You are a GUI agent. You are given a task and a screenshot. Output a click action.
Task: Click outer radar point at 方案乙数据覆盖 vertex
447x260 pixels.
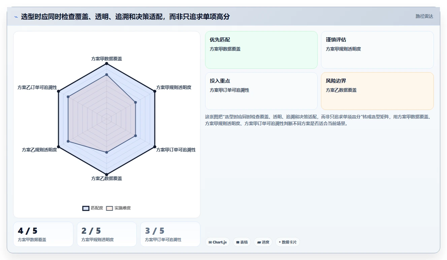(x=106, y=174)
